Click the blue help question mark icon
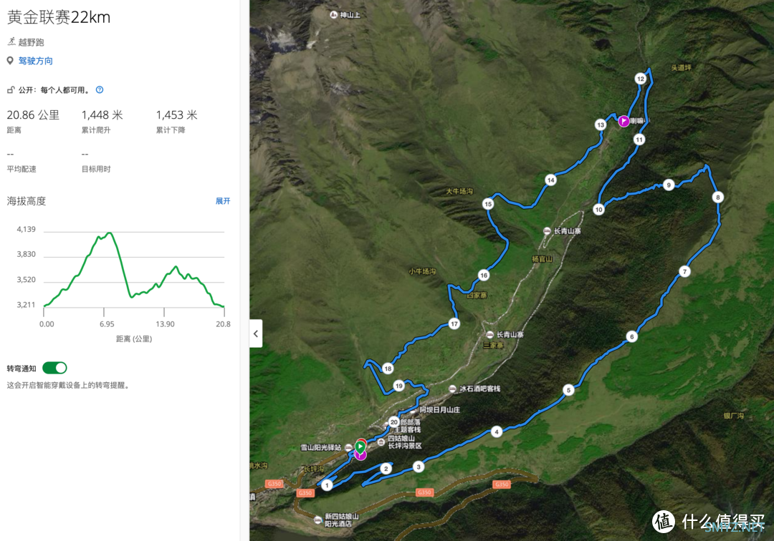This screenshot has height=541, width=774. click(100, 89)
